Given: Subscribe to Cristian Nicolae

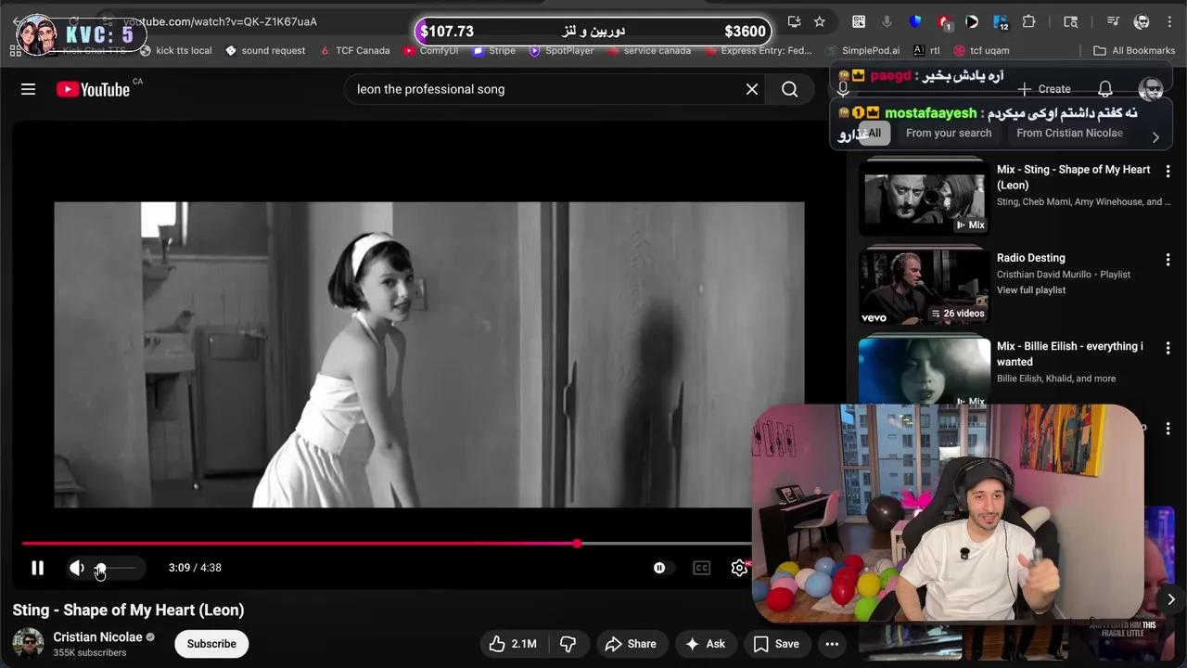Looking at the screenshot, I should (211, 644).
